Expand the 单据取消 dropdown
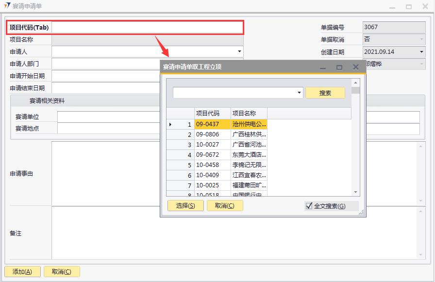This screenshot has width=435, height=282. [x=421, y=39]
